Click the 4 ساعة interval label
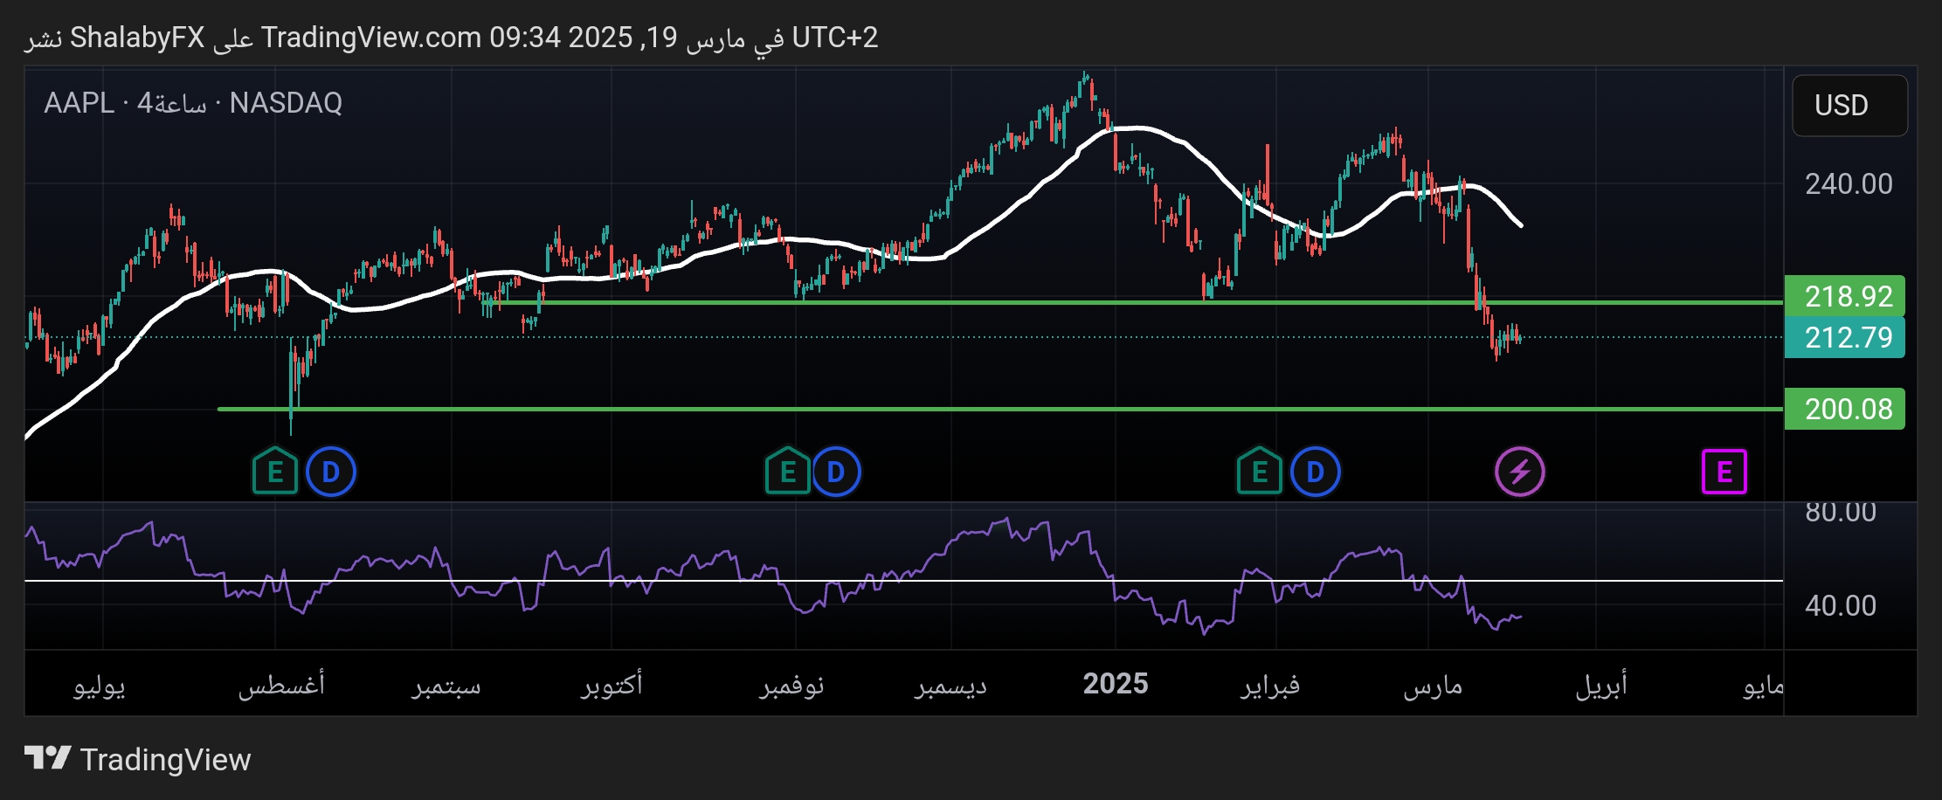The height and width of the screenshot is (800, 1942). tap(172, 103)
